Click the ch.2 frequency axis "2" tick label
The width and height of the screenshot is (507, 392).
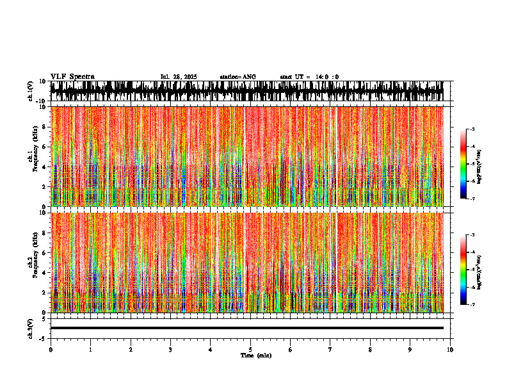click(45, 293)
